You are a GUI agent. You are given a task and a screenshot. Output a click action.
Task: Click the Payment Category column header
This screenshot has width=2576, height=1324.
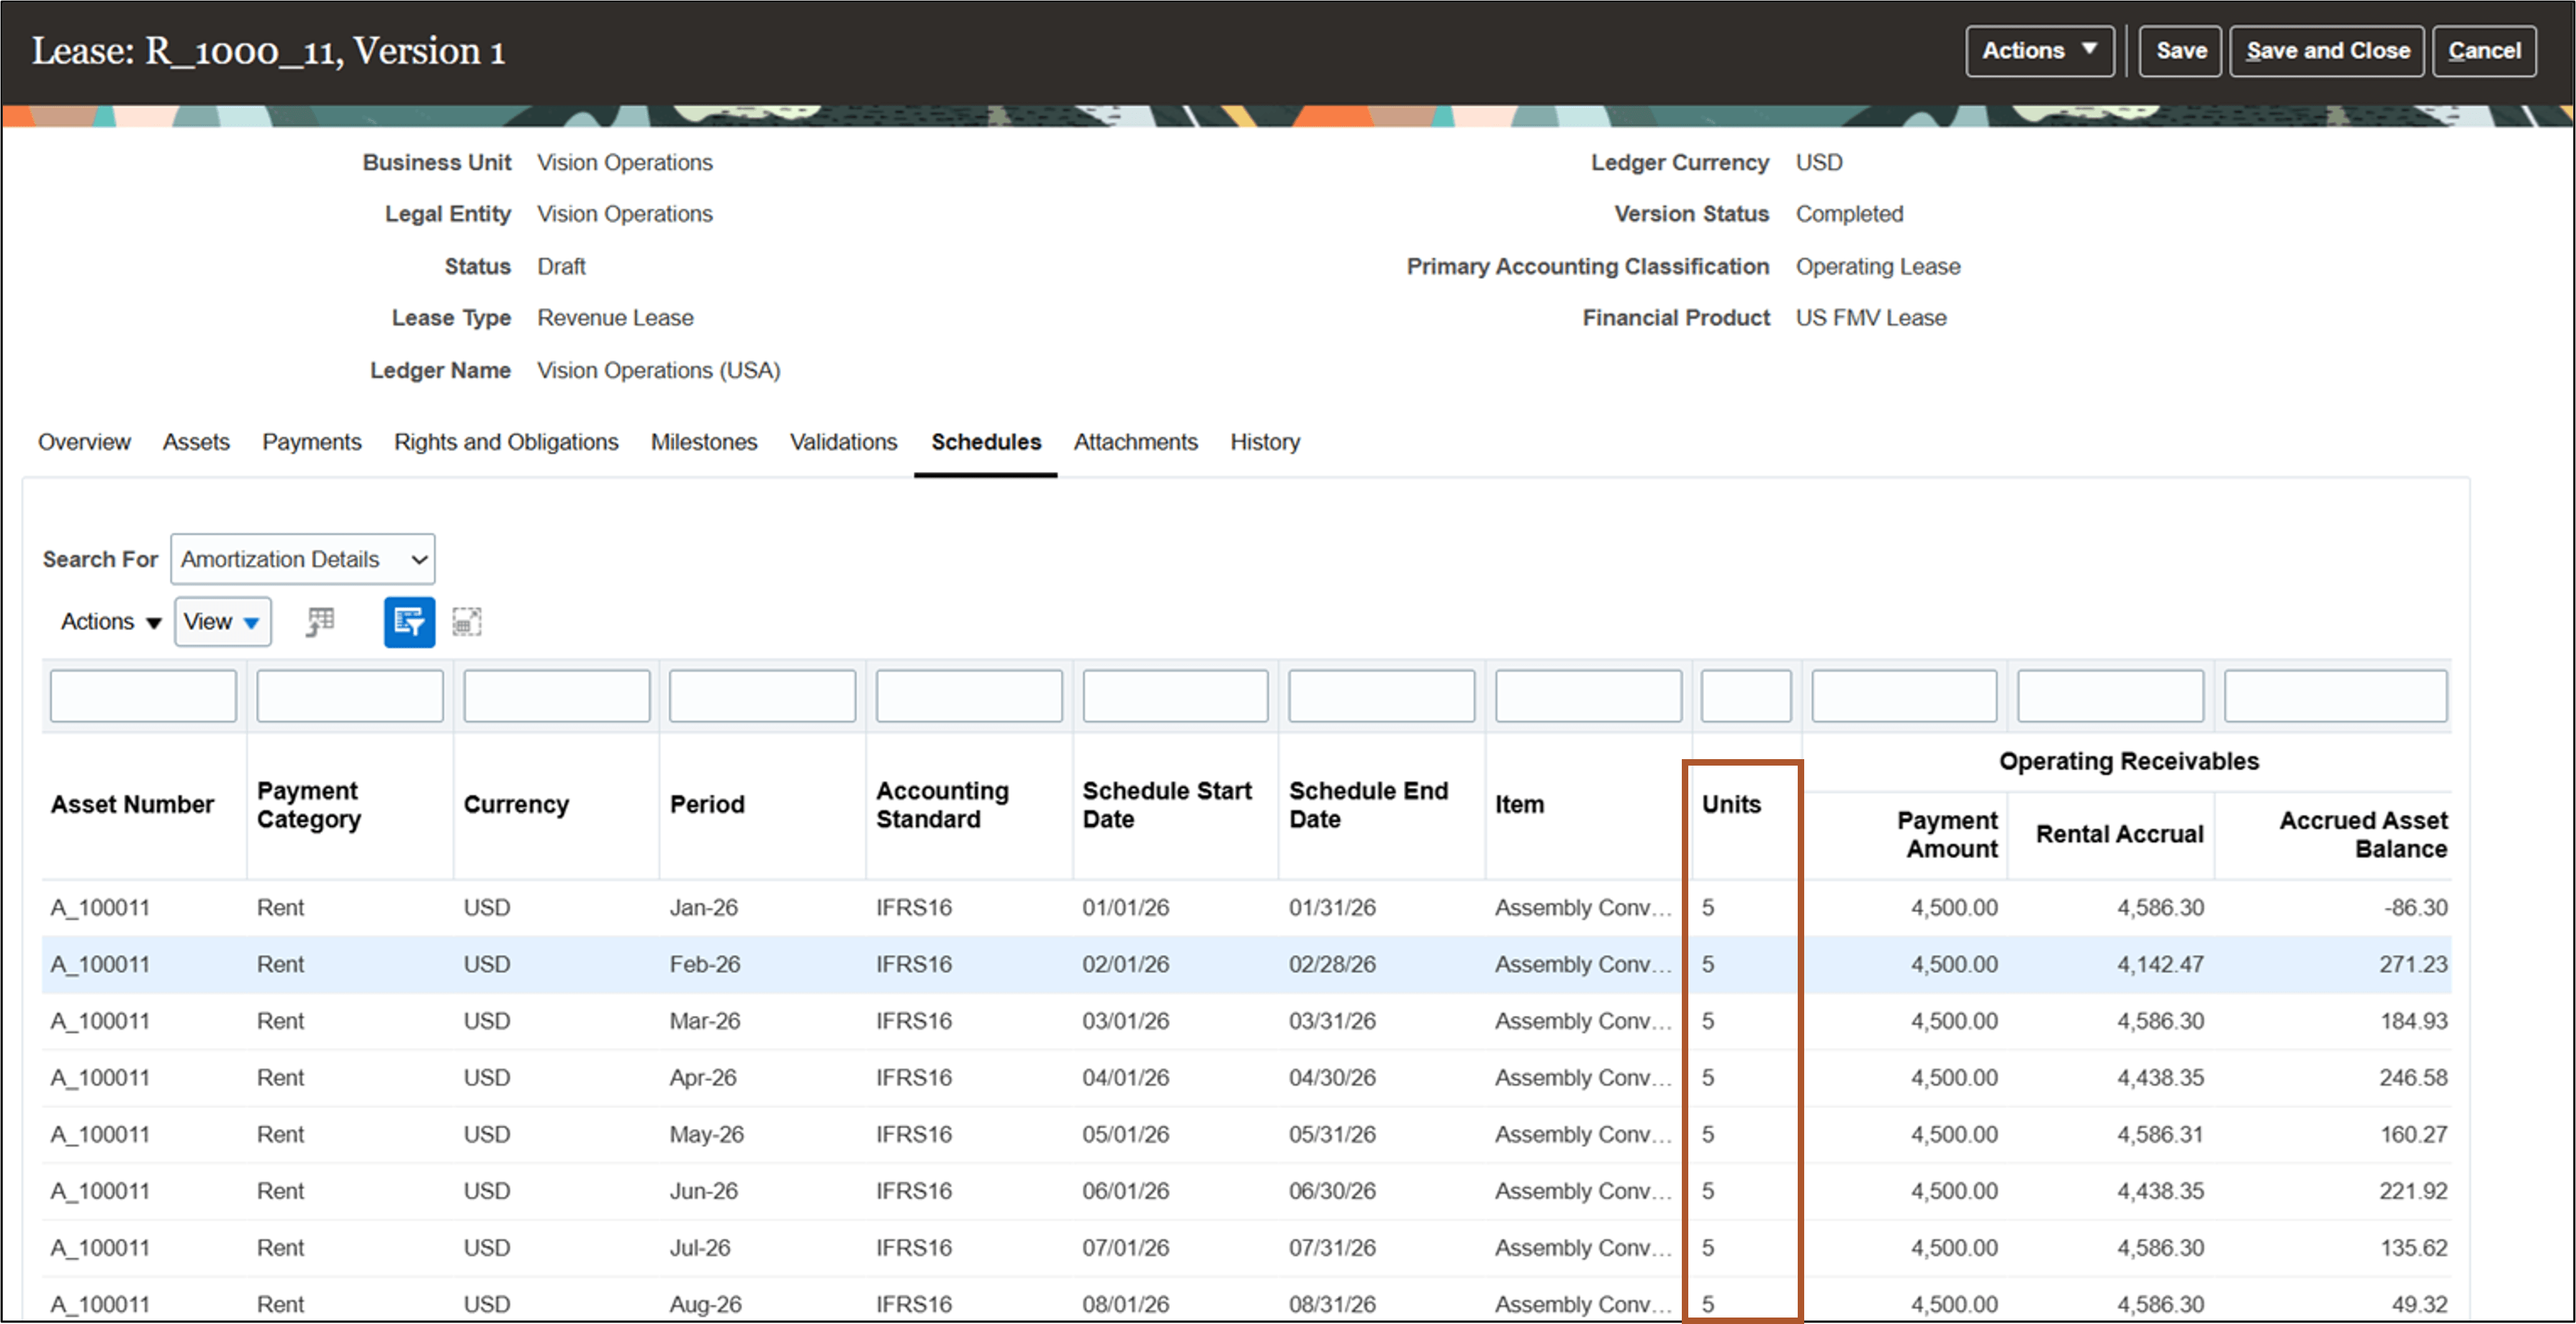tap(308, 804)
